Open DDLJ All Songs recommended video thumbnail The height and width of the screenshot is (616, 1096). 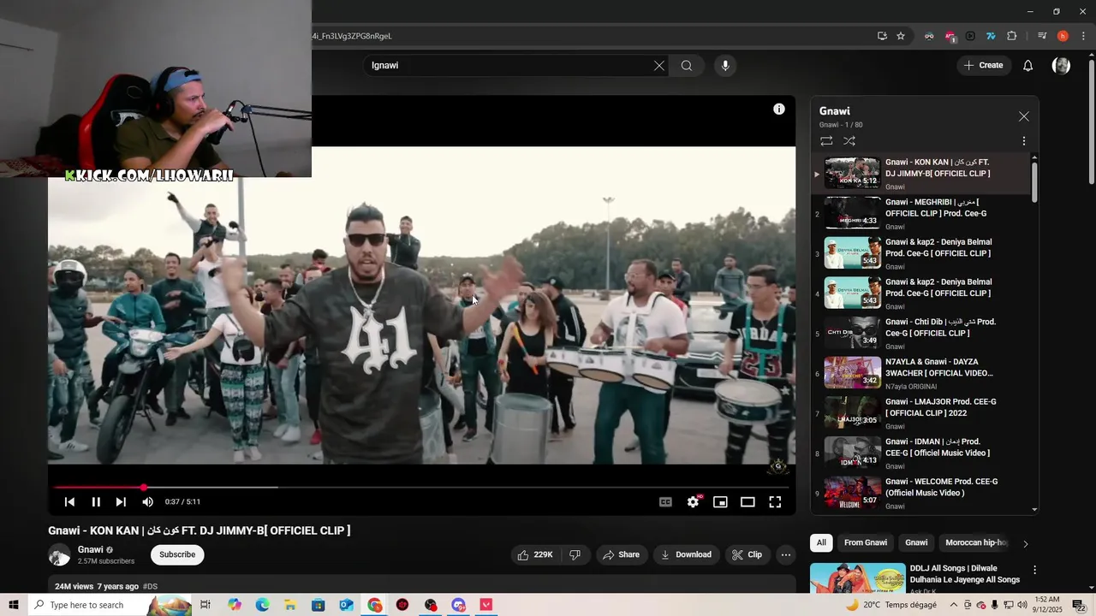pos(857,579)
